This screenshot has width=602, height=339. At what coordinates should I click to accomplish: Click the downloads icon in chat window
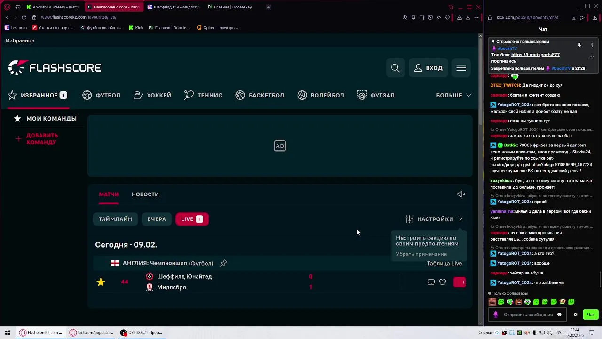click(x=594, y=17)
